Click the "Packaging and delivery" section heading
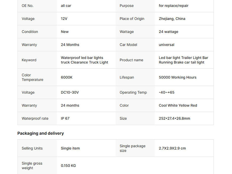This screenshot has width=232, height=174. click(x=41, y=133)
